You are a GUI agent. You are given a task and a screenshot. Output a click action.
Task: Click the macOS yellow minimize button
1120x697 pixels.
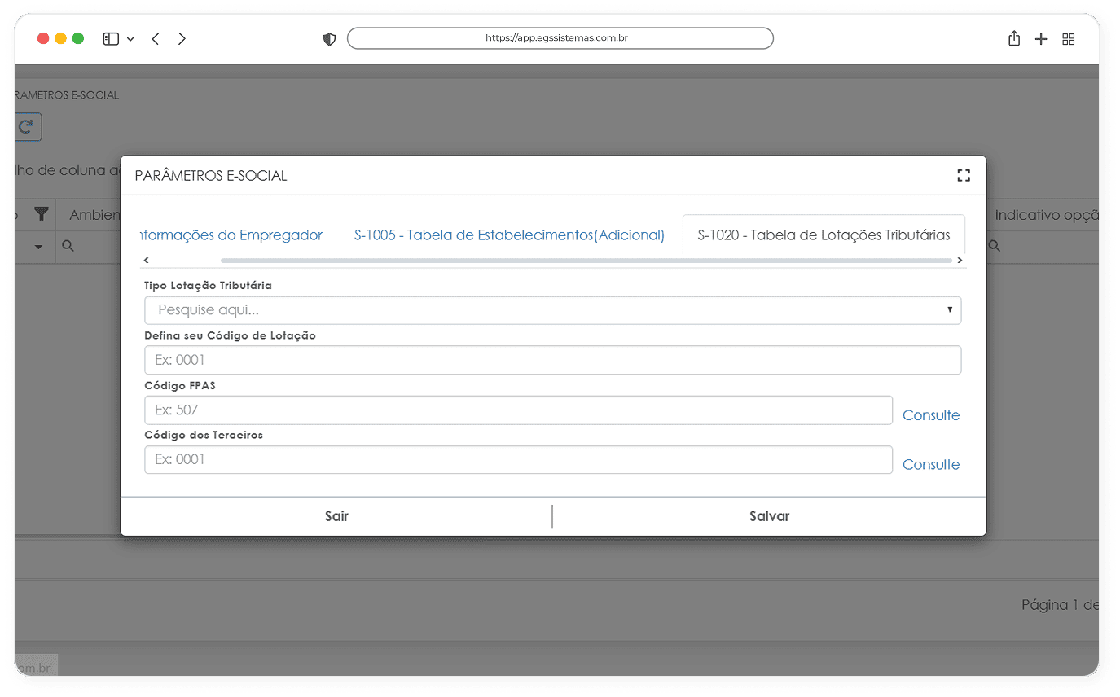click(x=60, y=38)
